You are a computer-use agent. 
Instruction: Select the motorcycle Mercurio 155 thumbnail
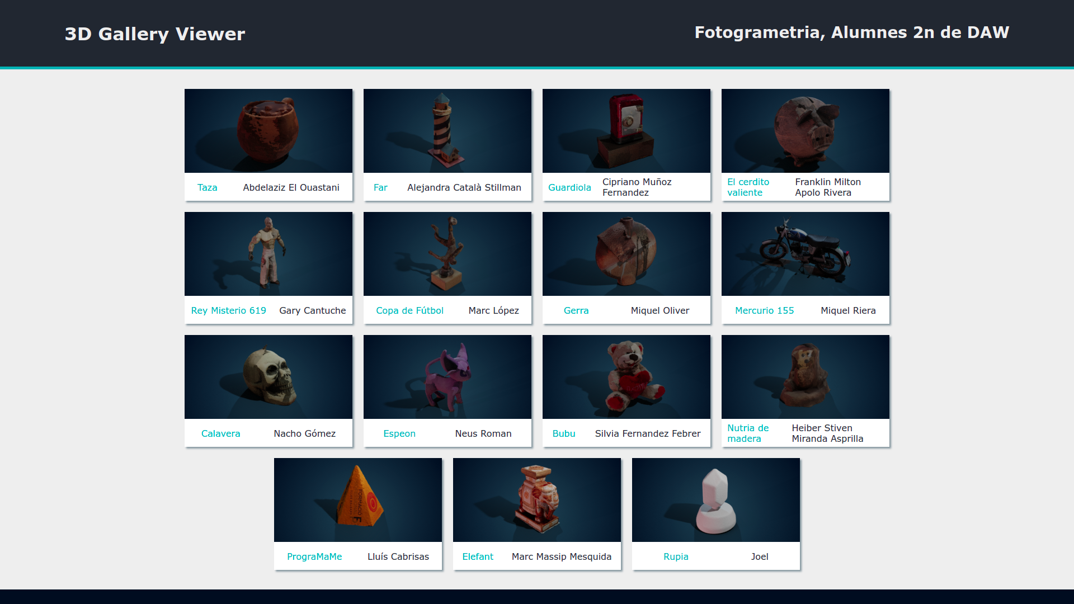pyautogui.click(x=805, y=253)
